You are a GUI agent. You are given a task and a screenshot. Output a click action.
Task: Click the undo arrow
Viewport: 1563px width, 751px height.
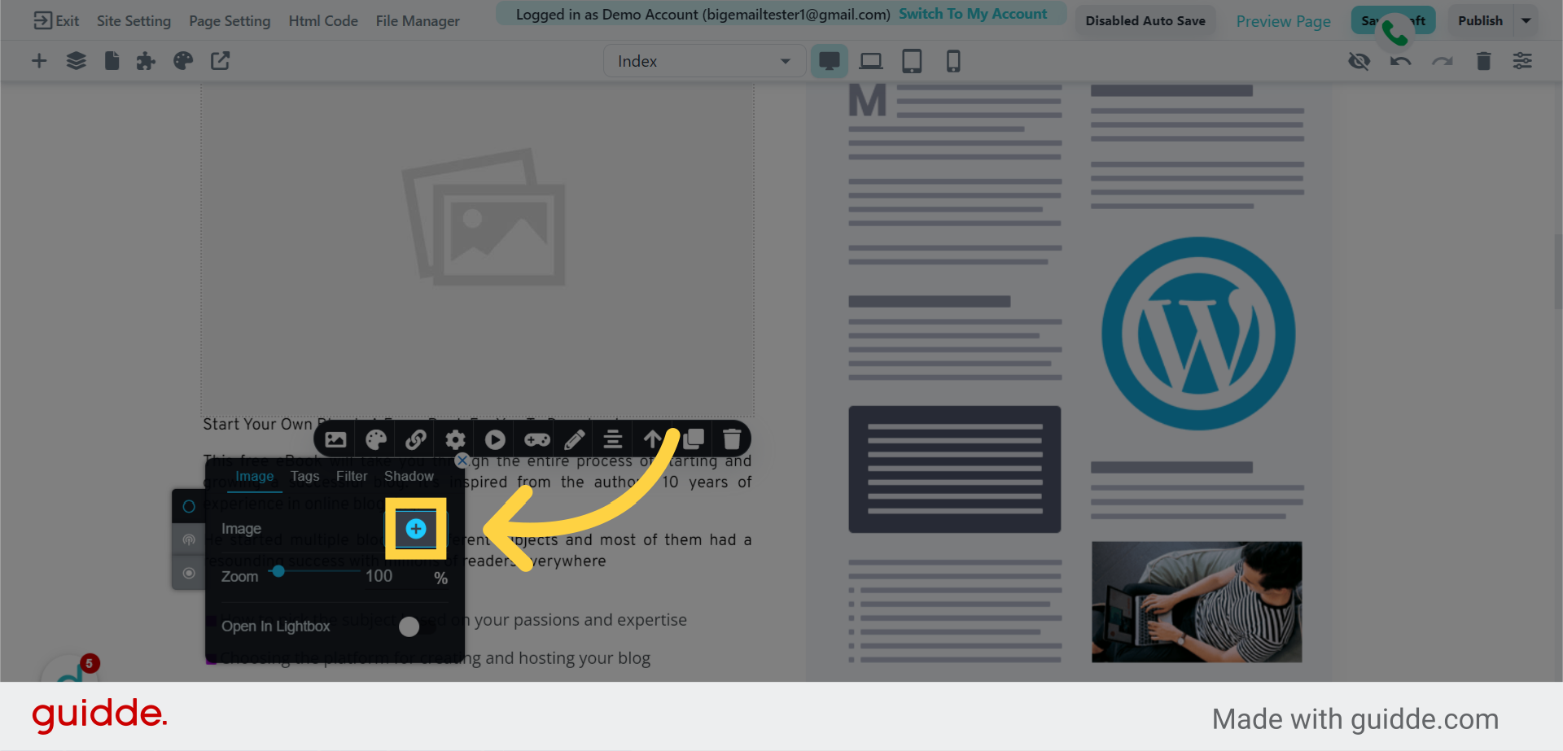1400,61
